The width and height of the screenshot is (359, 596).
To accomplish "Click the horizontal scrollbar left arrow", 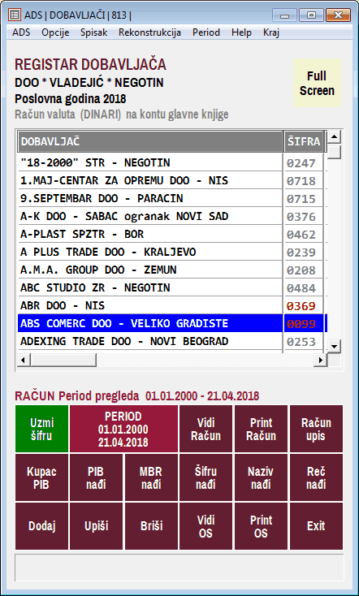I will tap(24, 360).
